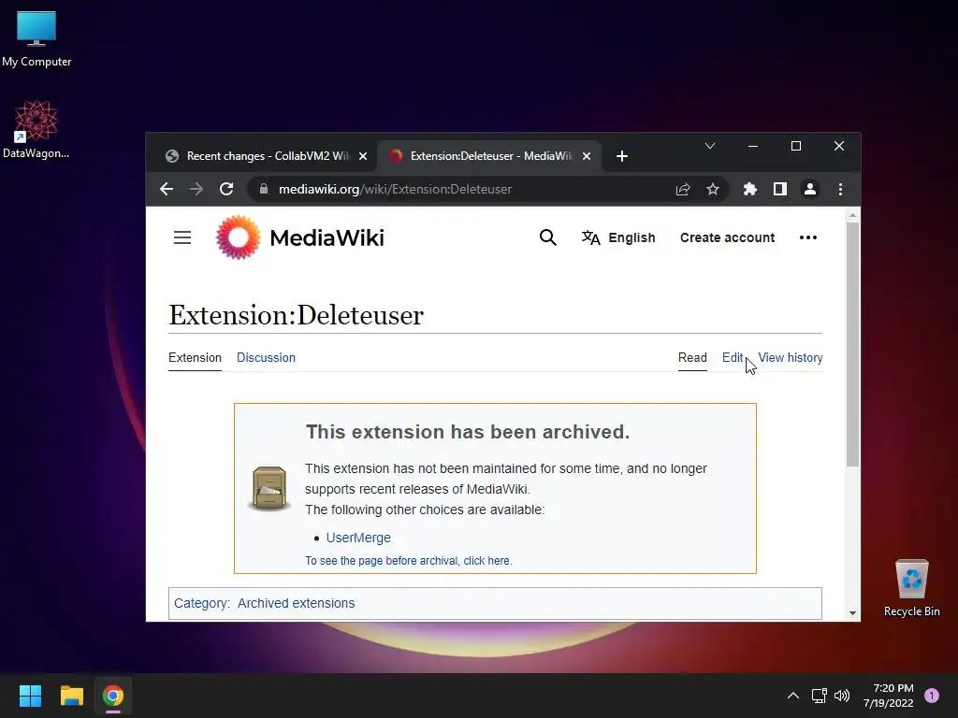Toggle the Chrome side panel icon

point(779,189)
